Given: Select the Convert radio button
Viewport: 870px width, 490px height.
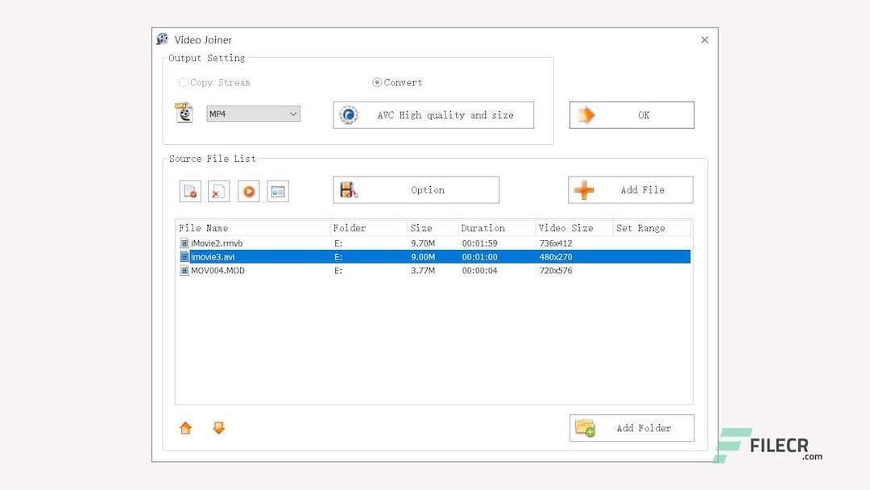Looking at the screenshot, I should 376,82.
